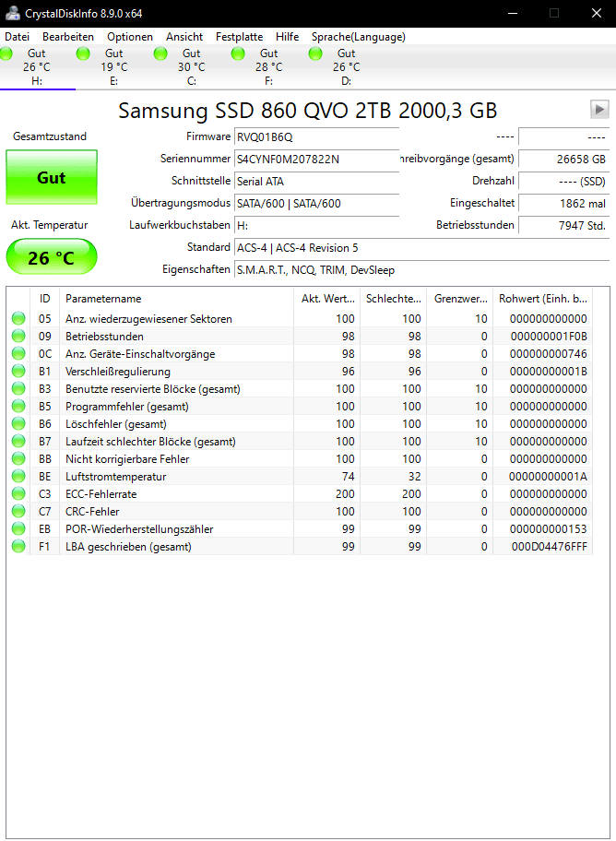
Task: Click status icon of row 0C Einschaltvorgänge
Action: coord(18,354)
